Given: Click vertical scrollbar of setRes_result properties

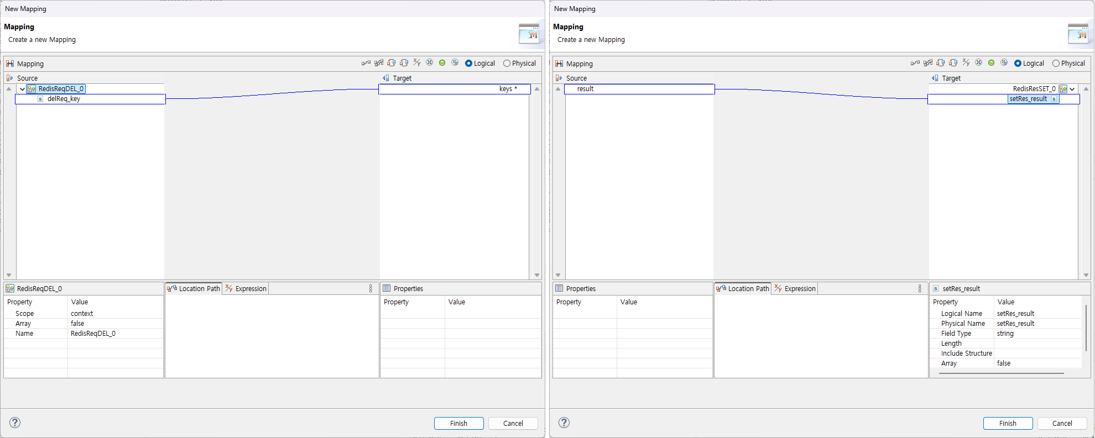Looking at the screenshot, I should click(1086, 329).
